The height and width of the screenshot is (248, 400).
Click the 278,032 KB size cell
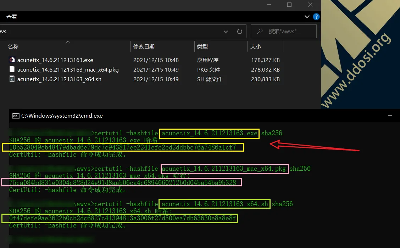(265, 69)
